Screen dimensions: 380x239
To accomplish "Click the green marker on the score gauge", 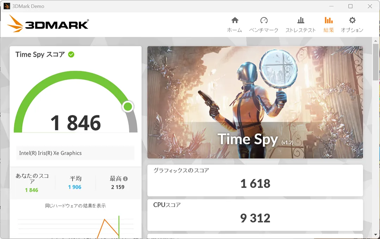I will 128,106.
